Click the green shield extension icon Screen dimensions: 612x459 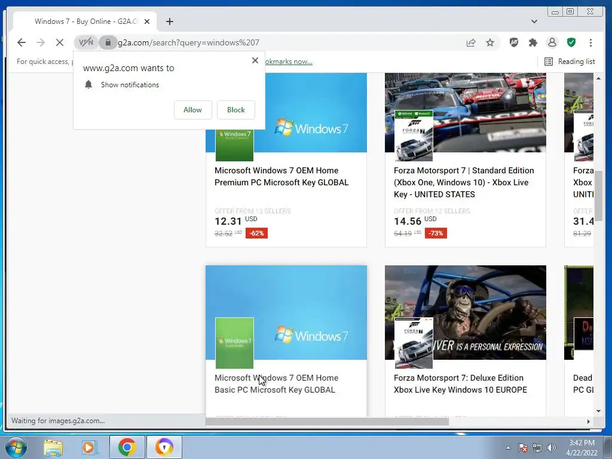(x=571, y=42)
